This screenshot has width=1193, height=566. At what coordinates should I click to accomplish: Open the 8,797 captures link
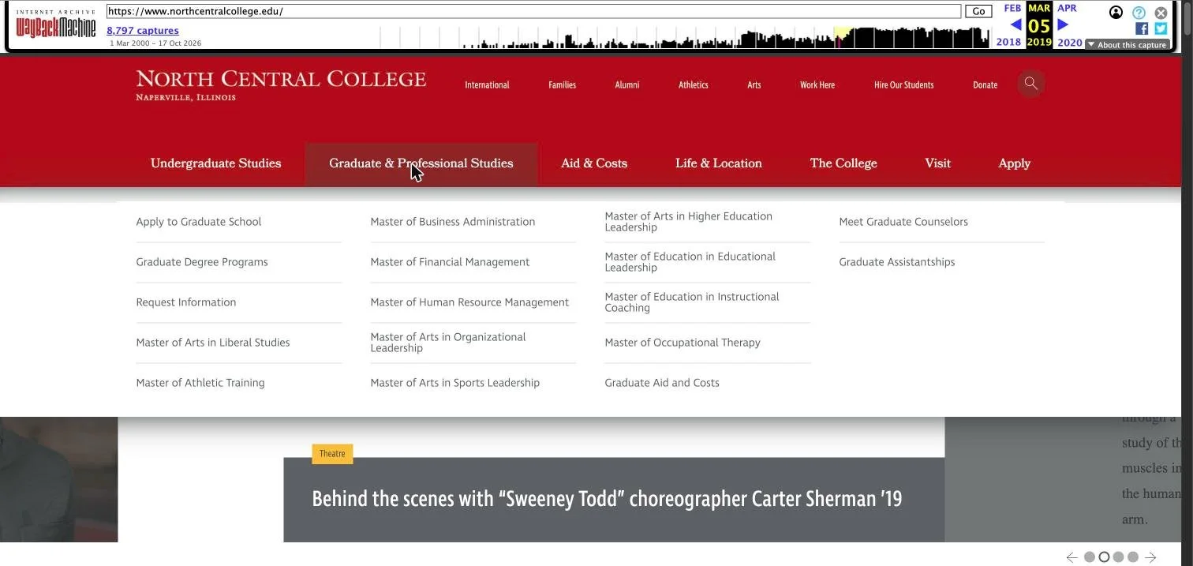coord(143,31)
